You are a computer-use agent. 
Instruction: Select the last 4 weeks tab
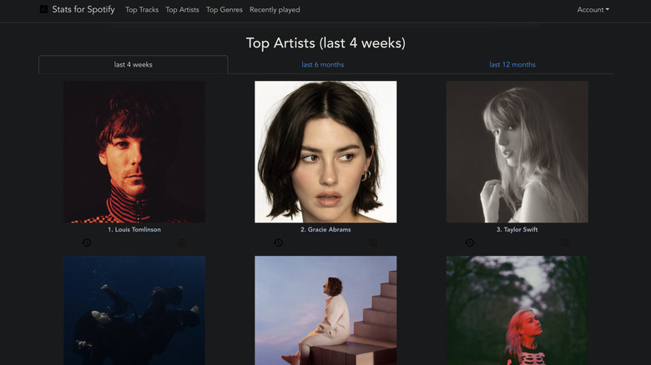tap(134, 64)
